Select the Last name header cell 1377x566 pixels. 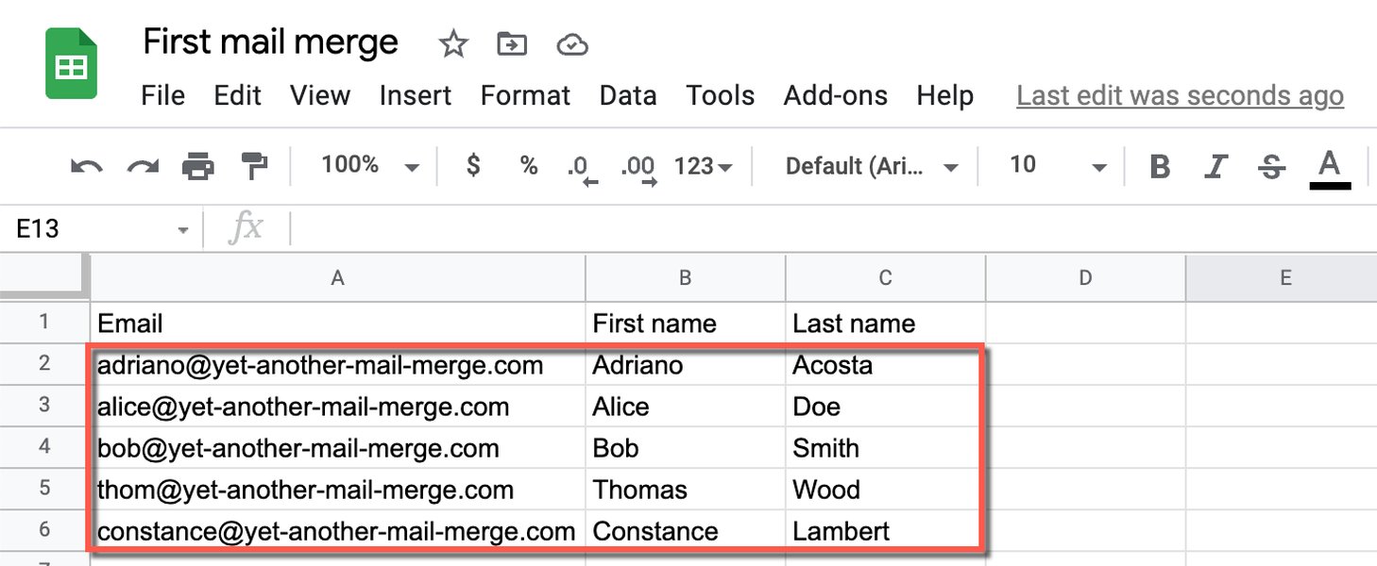coord(885,323)
